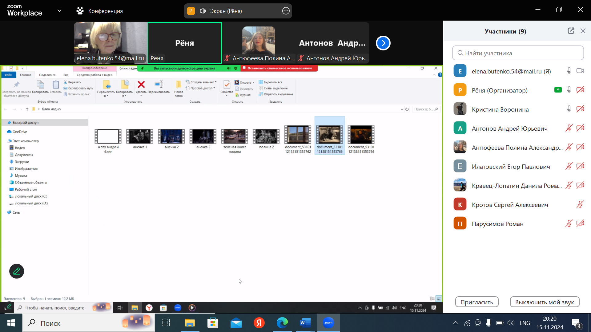This screenshot has height=332, width=591.
Task: Toggle Кристина Воронина's microphone
Action: tap(569, 109)
